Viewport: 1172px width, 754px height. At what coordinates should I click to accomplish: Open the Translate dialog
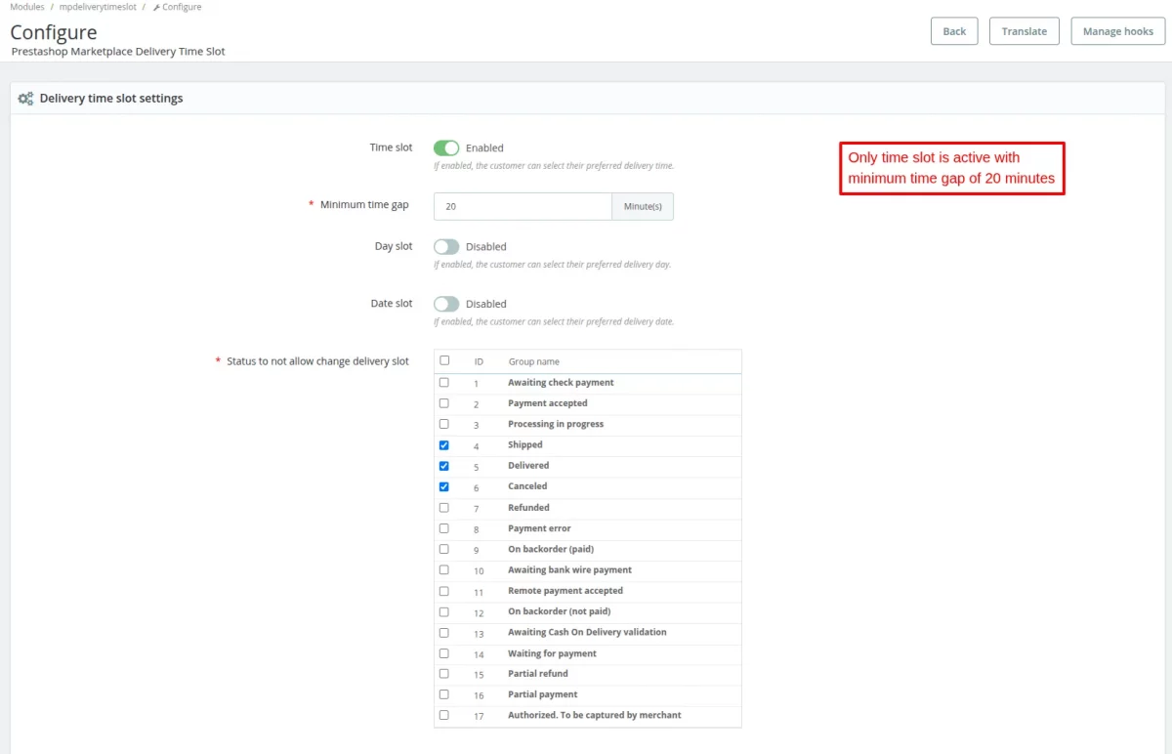[x=1024, y=30]
